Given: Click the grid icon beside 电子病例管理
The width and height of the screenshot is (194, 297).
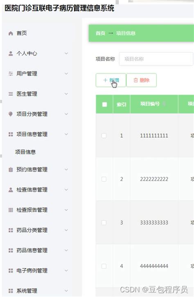Looking at the screenshot, I should coord(11,270).
